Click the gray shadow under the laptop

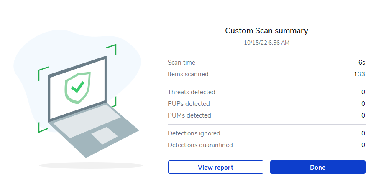91,166
